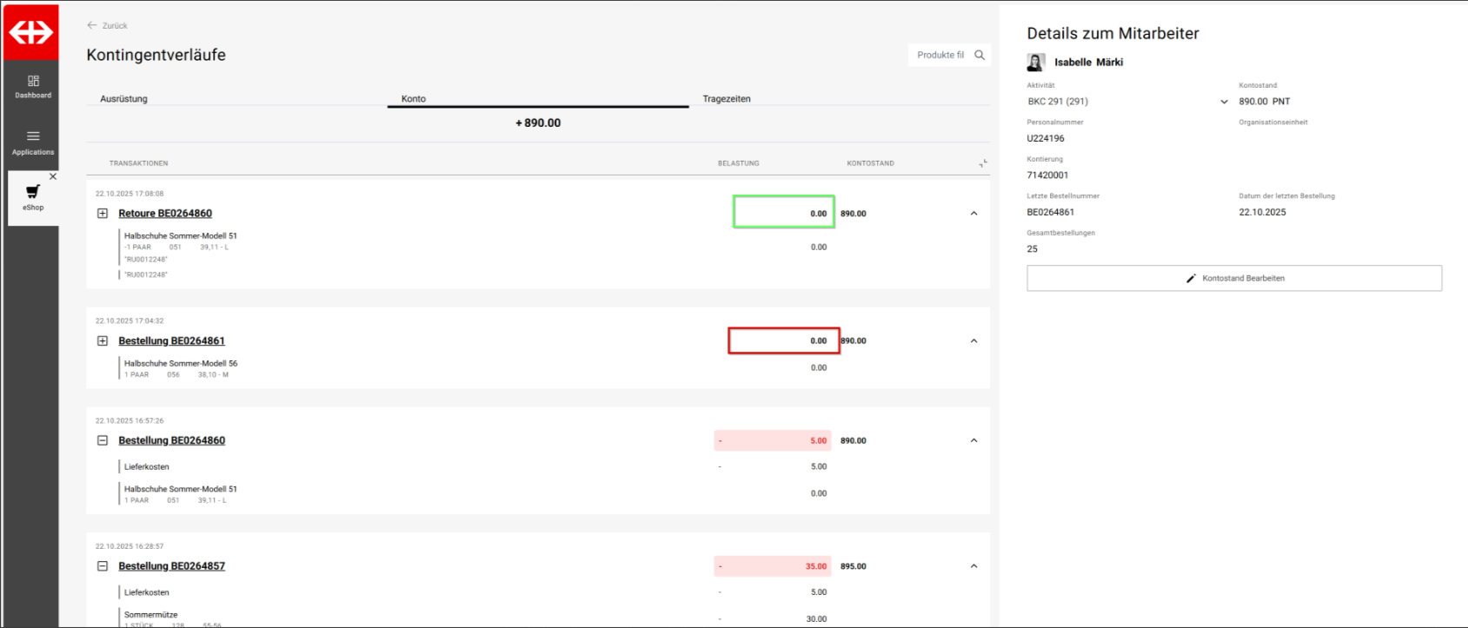The width and height of the screenshot is (1468, 628).
Task: Click the search magnifier icon
Action: pyautogui.click(x=980, y=55)
